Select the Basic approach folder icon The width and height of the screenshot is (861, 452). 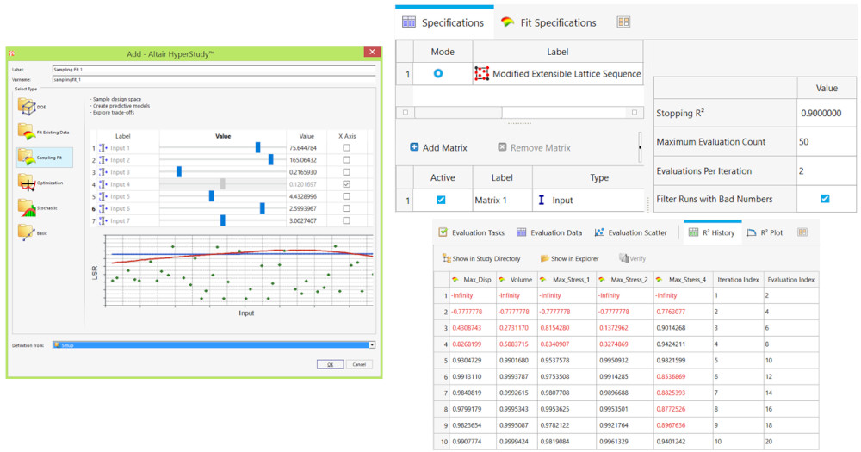(27, 232)
